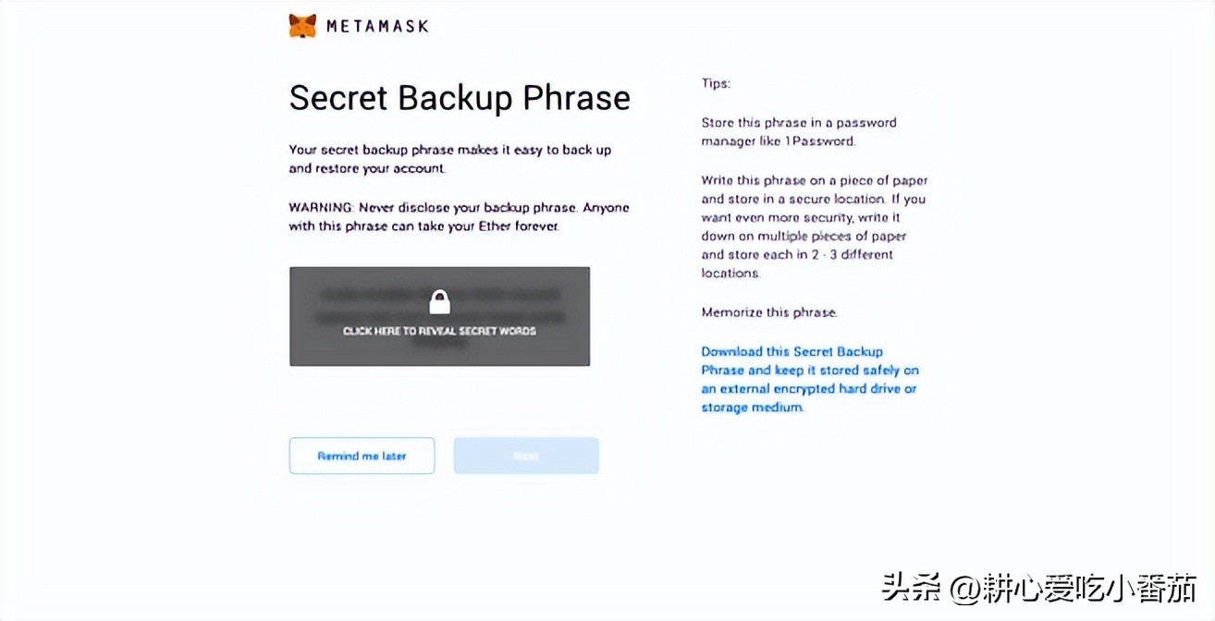Click the Remind me later button
The image size is (1215, 621).
pyautogui.click(x=362, y=456)
